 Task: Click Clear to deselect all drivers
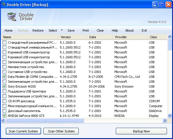coord(100,30)
